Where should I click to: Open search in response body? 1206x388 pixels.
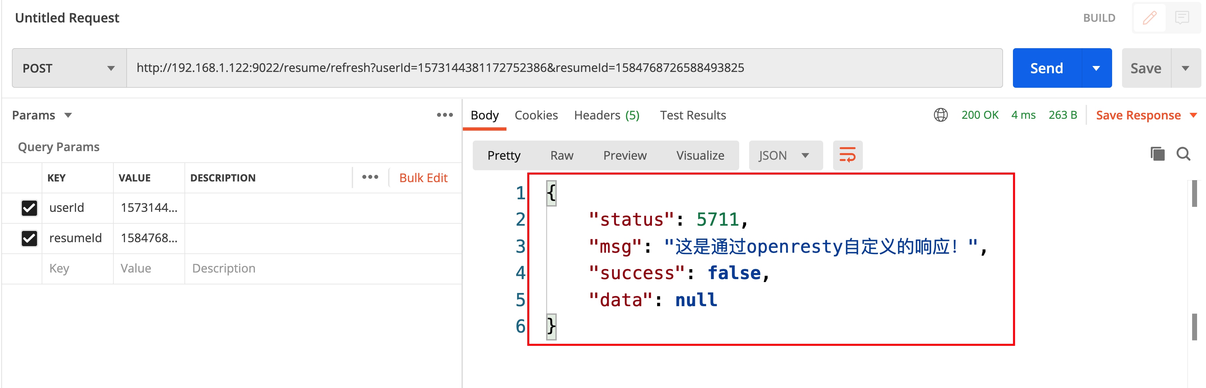tap(1183, 154)
